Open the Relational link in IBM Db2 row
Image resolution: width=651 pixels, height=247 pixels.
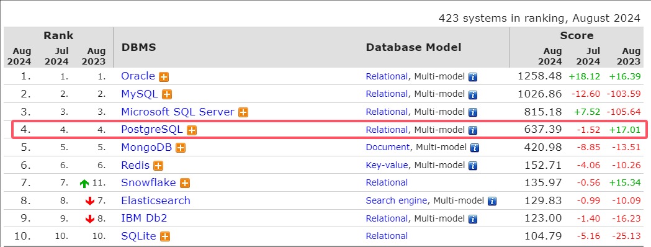point(387,218)
